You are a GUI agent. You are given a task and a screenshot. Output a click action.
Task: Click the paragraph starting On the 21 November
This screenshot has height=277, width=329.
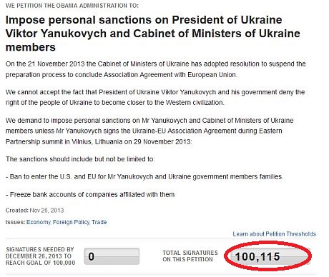pos(156,69)
